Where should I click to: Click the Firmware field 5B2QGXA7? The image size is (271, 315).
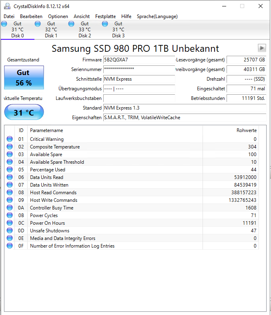(139, 60)
